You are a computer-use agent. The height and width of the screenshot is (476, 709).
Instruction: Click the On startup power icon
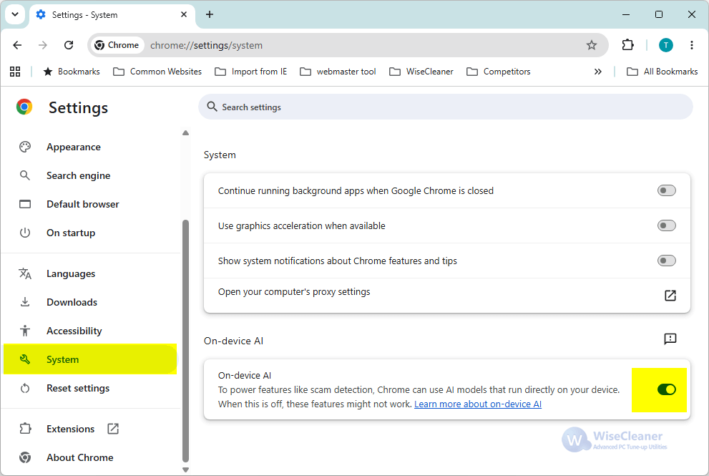25,233
